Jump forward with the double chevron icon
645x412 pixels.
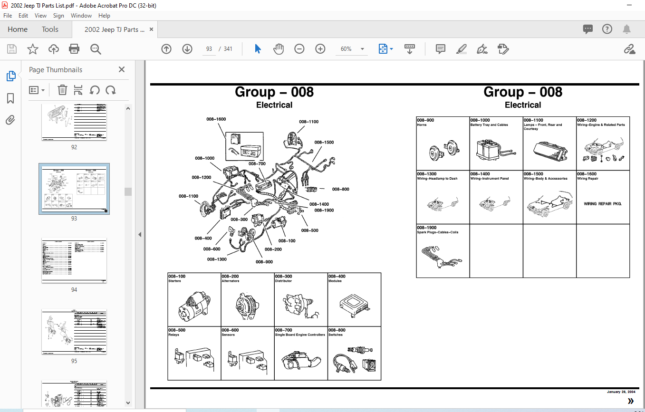tap(631, 401)
